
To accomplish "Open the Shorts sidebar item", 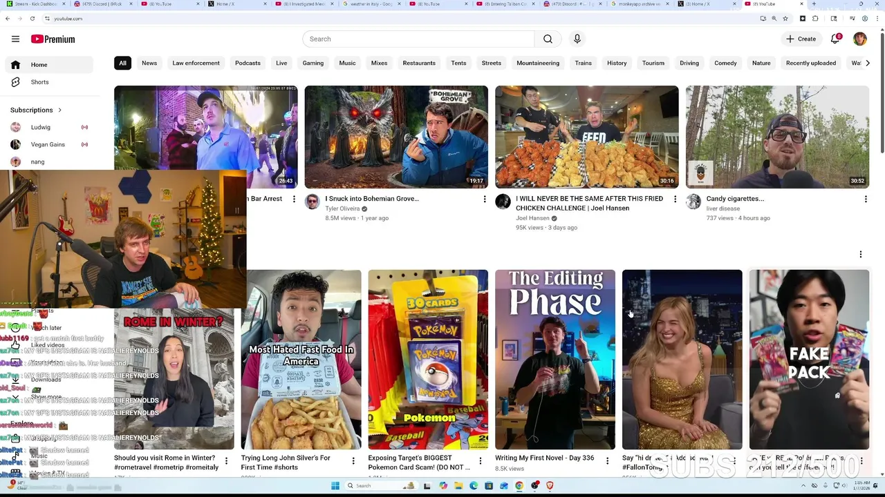I will 48,82.
